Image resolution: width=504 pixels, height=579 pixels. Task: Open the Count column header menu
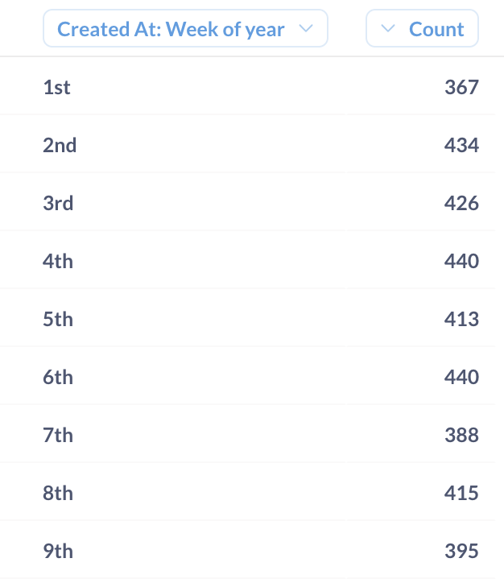pos(436,29)
